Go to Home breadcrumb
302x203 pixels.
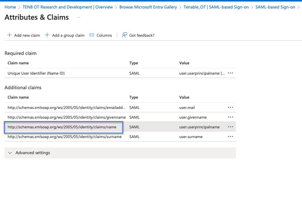pos(10,7)
